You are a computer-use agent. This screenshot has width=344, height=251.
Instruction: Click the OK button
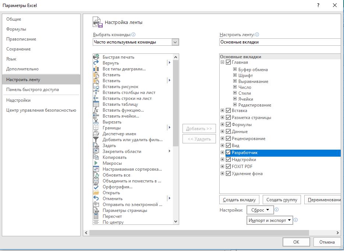point(296,242)
